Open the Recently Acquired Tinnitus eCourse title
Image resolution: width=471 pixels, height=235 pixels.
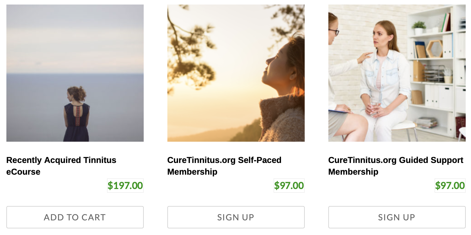click(61, 160)
